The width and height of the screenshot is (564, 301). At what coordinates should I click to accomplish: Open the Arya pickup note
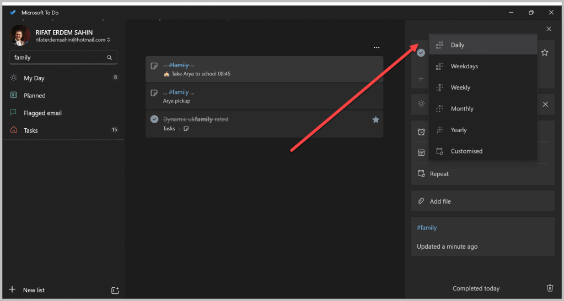pyautogui.click(x=265, y=96)
